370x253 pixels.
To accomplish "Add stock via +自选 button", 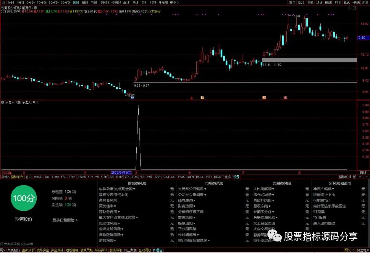I will pos(356,3).
